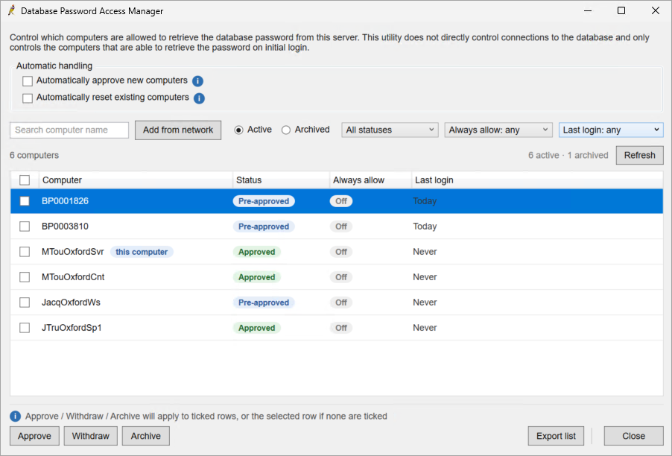Image resolution: width=672 pixels, height=456 pixels.
Task: Tick the checkbox for MTouOxfordCnt
Action: pos(25,277)
